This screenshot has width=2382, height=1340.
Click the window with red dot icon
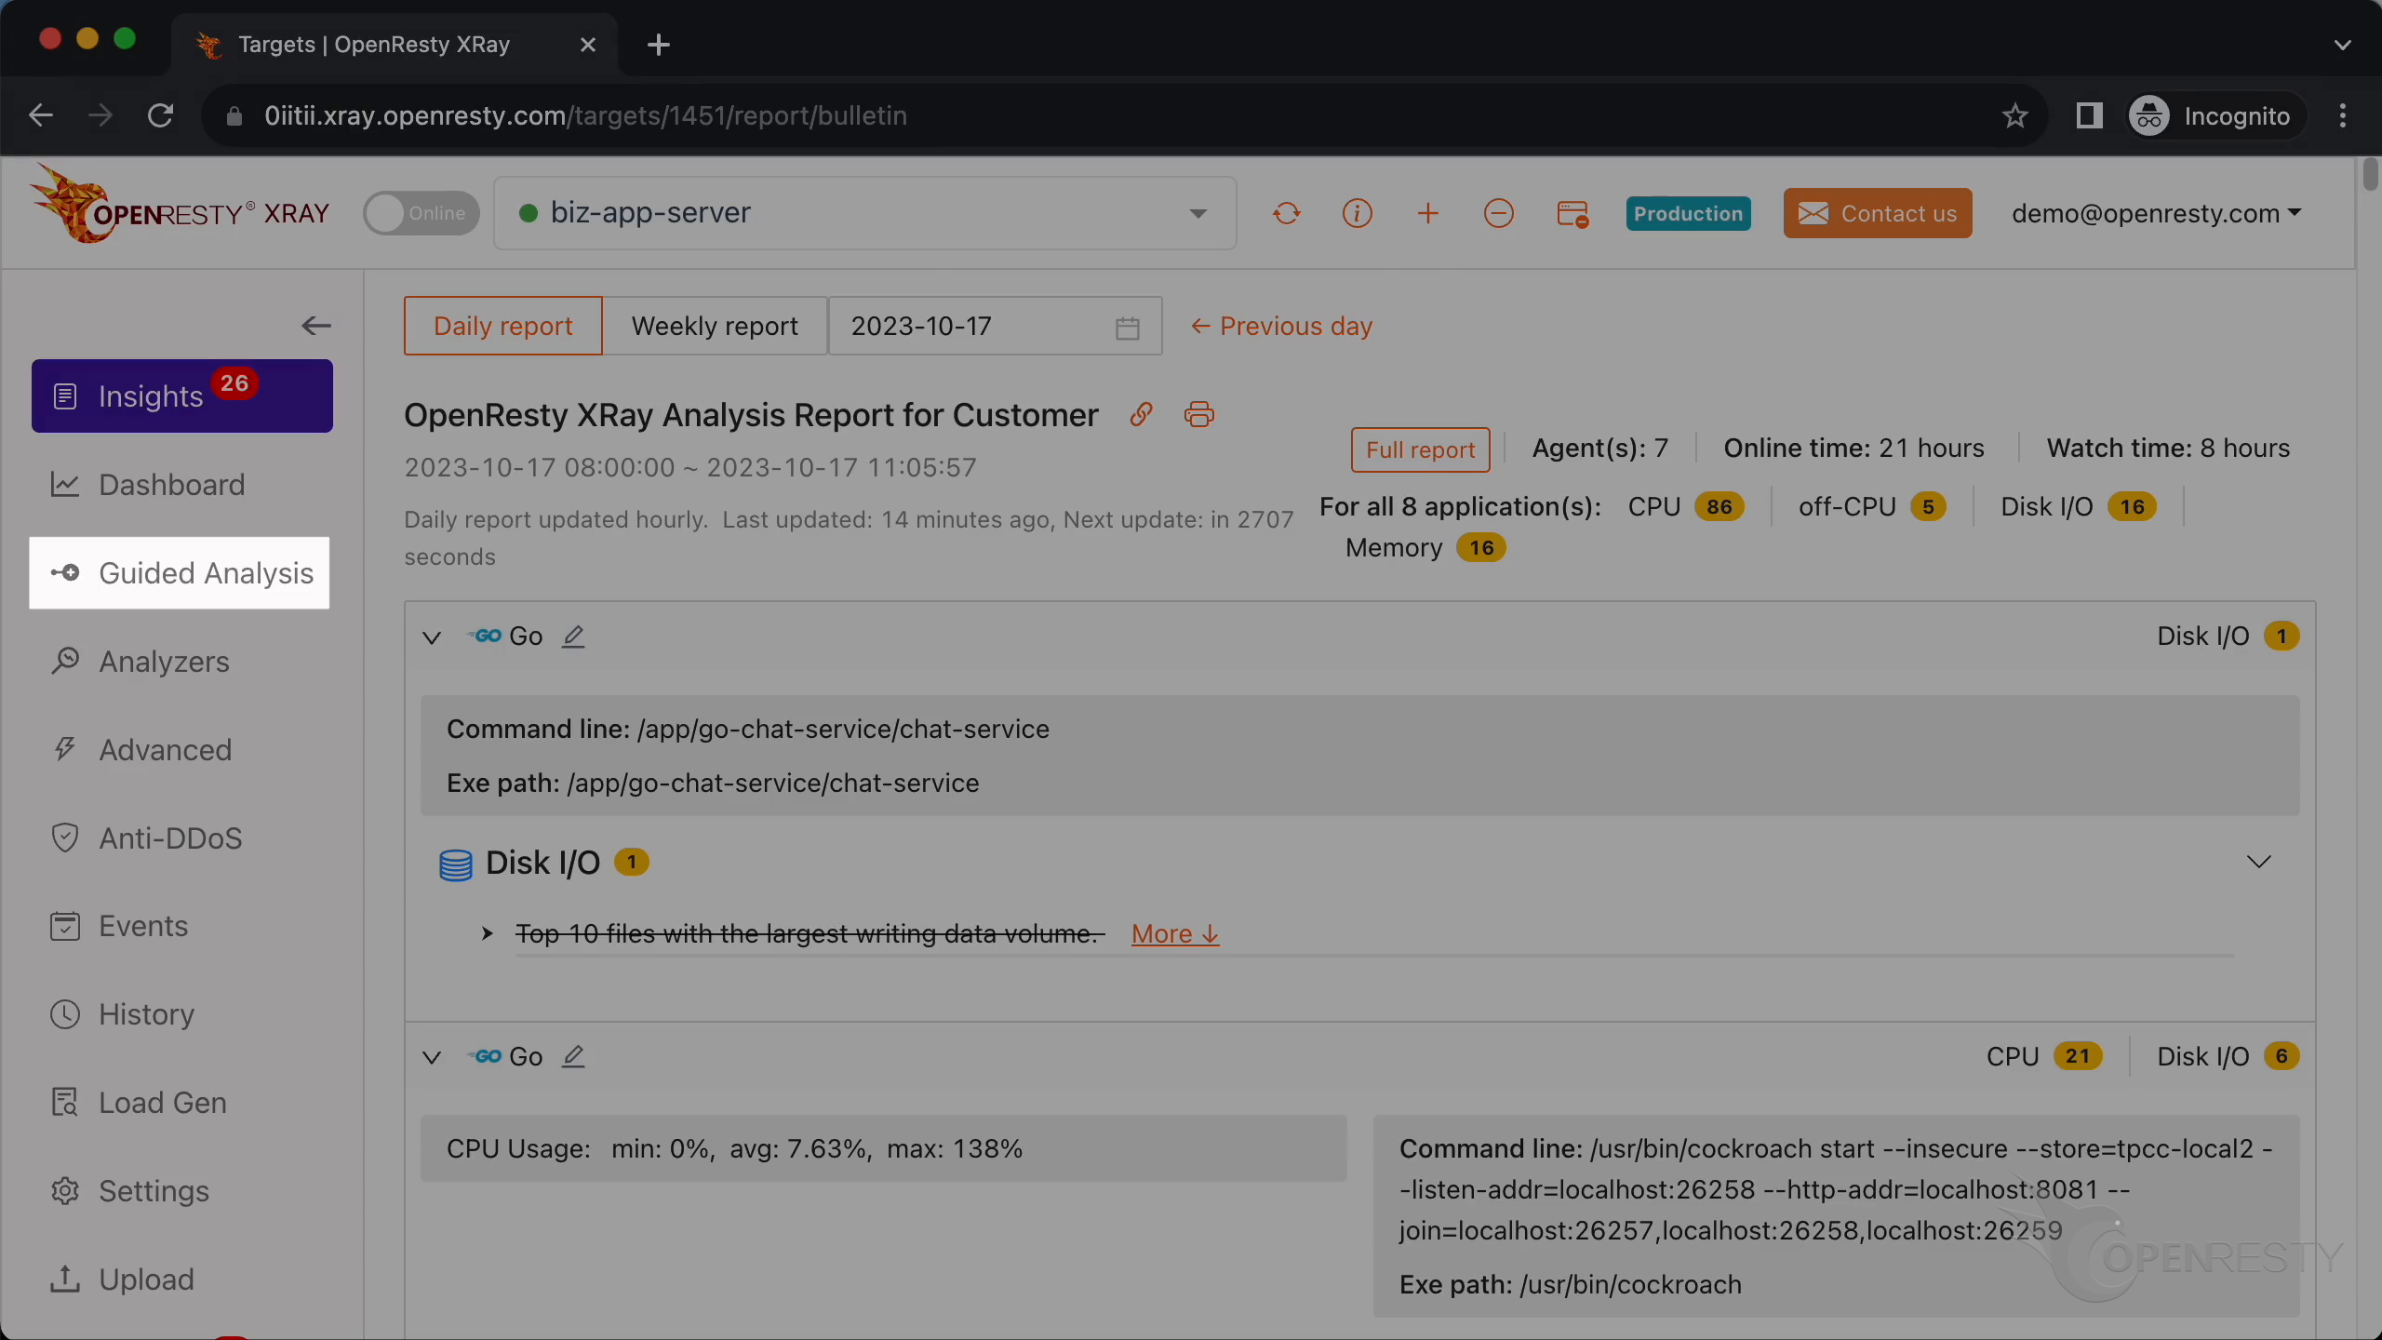1572,214
